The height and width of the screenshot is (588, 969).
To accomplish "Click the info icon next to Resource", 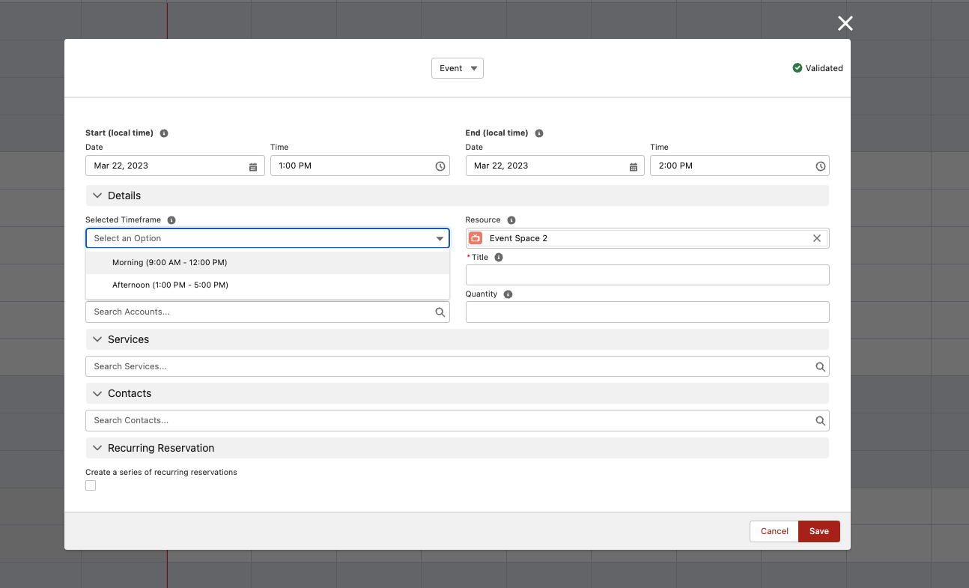I will (x=511, y=220).
